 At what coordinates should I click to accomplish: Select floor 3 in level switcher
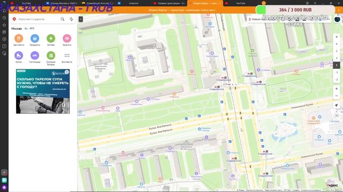(337, 51)
